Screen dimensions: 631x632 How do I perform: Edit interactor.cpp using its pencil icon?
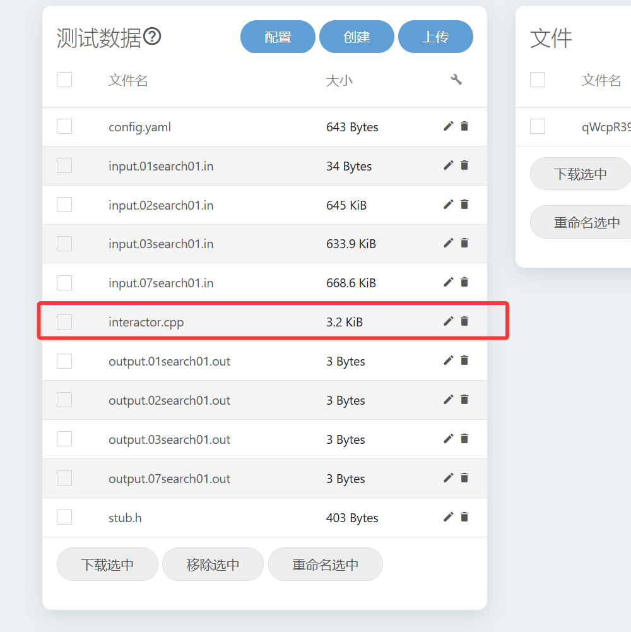click(448, 321)
